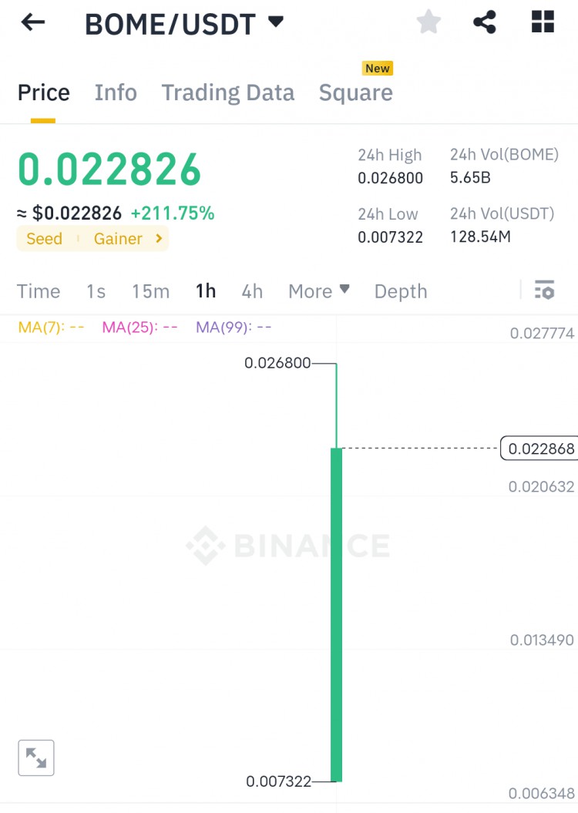The width and height of the screenshot is (578, 813).
Task: Switch to the Info tab
Action: 116,92
